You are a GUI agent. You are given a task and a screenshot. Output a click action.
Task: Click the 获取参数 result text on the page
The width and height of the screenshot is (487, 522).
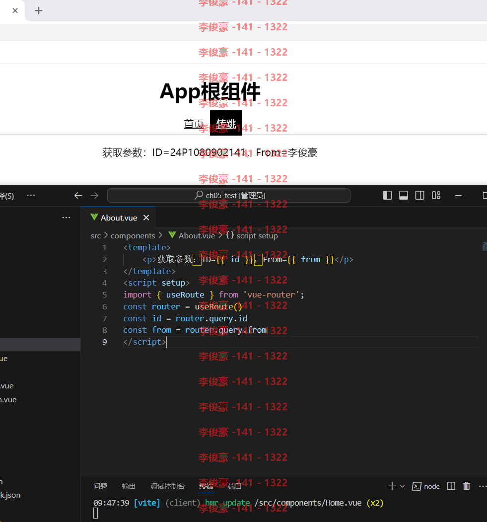(210, 152)
